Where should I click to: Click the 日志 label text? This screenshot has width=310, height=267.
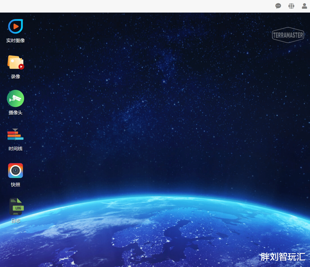[x=15, y=221]
